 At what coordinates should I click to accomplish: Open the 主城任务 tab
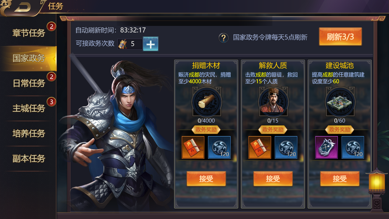29,108
